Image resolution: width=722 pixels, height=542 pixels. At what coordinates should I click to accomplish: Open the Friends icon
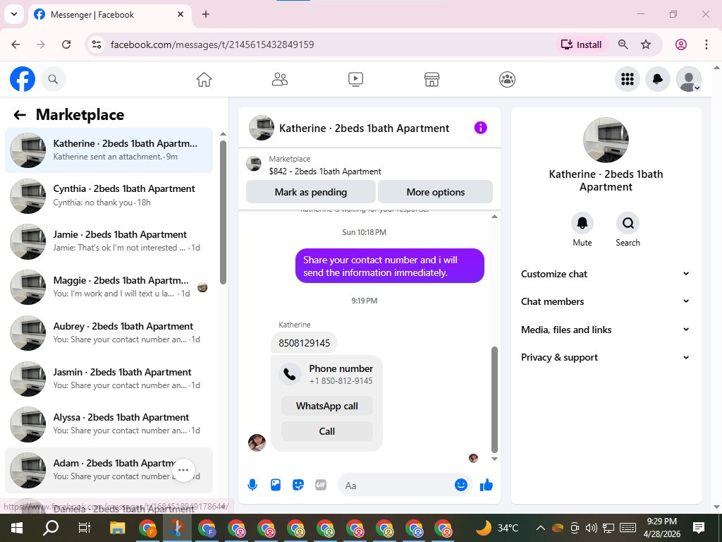(x=279, y=79)
